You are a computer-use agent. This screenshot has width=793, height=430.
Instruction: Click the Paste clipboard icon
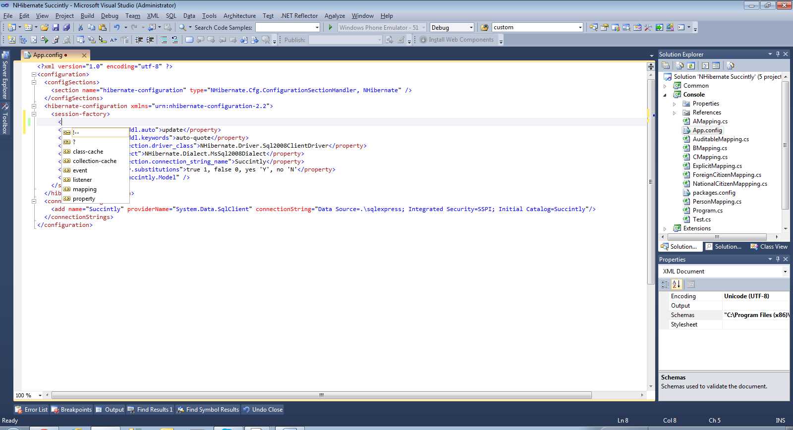tap(103, 27)
